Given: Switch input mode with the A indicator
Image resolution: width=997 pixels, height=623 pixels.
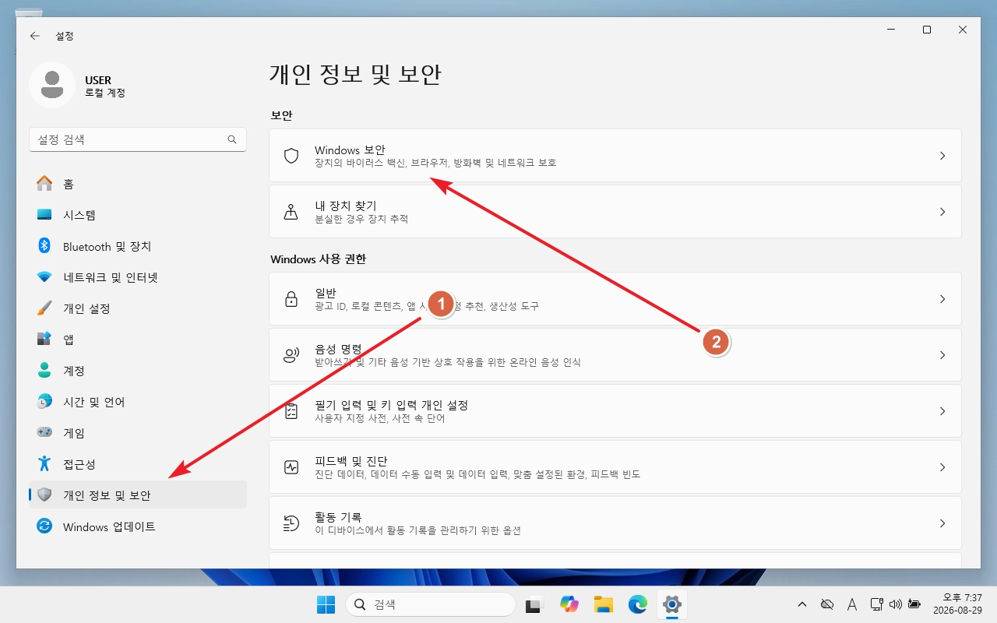Looking at the screenshot, I should point(853,604).
